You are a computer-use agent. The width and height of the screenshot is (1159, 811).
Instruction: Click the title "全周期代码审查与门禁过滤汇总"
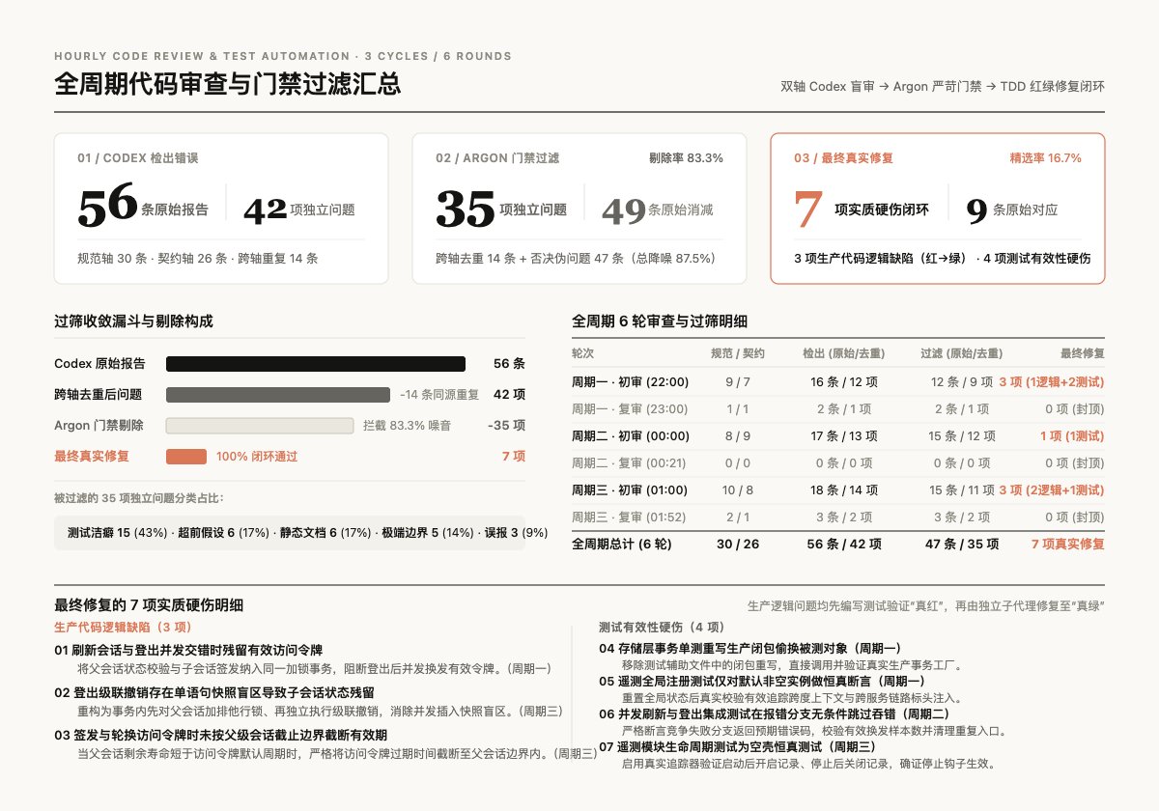pyautogui.click(x=228, y=84)
